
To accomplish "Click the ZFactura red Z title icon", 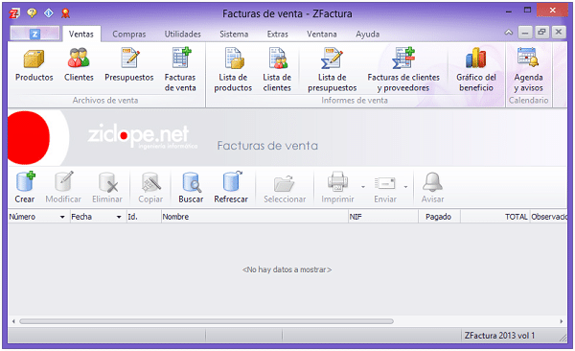I will coord(14,13).
